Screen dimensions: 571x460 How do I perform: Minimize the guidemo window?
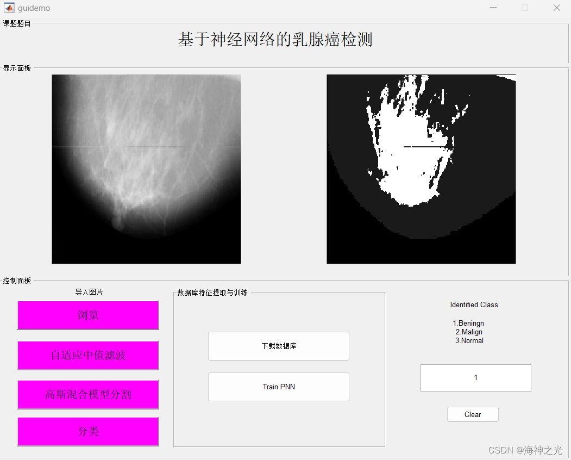click(493, 8)
